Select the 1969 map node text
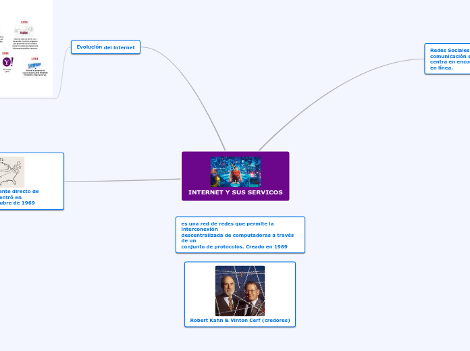470x351 pixels. 19,197
